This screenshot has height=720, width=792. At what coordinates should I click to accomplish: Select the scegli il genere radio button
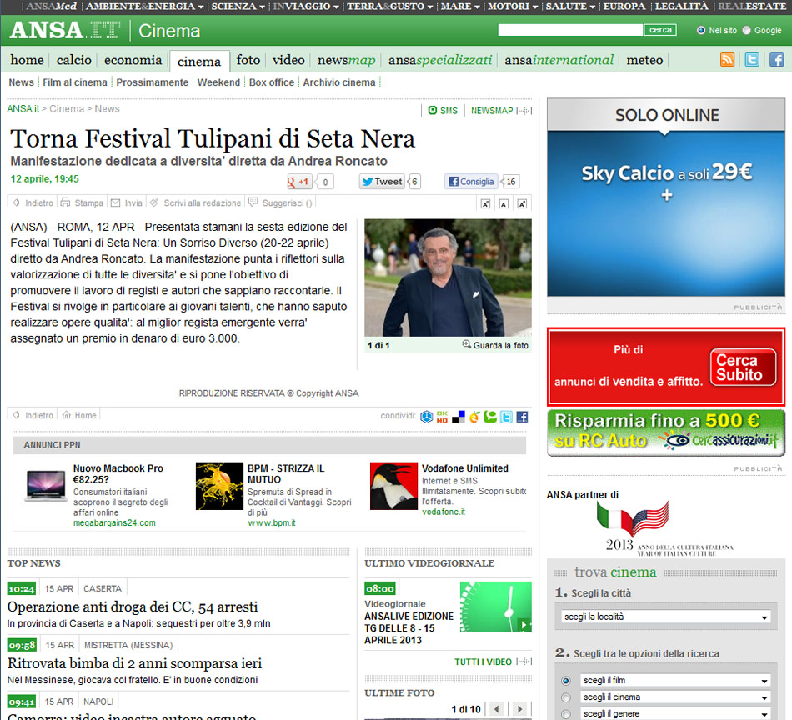[x=566, y=714]
